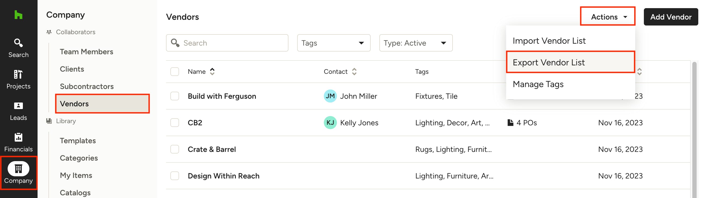Open Company in the left rail
This screenshot has height=198, width=707.
point(19,173)
